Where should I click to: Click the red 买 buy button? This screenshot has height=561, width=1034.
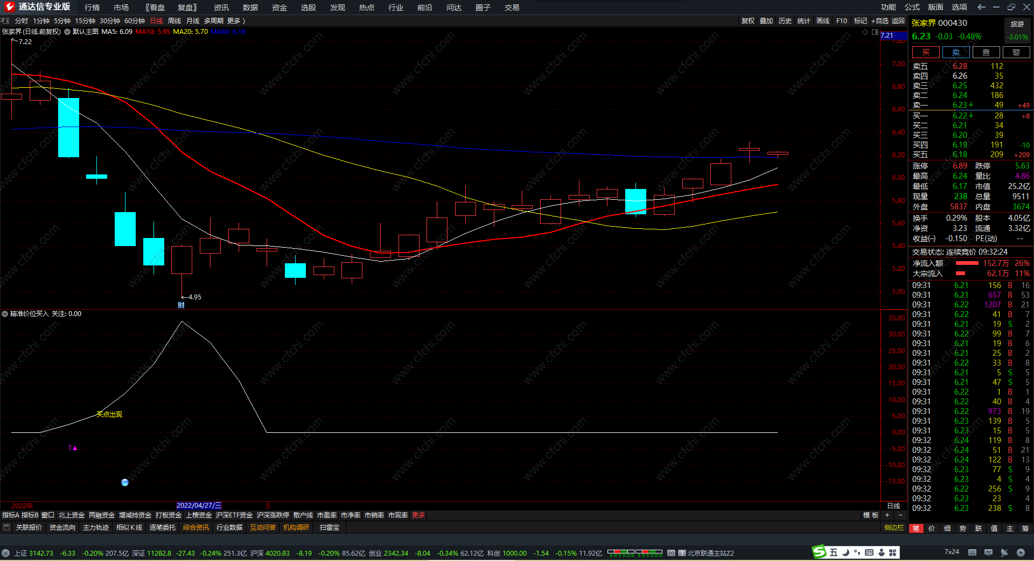pyautogui.click(x=926, y=52)
